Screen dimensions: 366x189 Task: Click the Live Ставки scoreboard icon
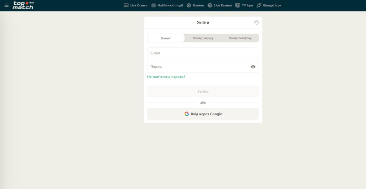click(x=126, y=5)
